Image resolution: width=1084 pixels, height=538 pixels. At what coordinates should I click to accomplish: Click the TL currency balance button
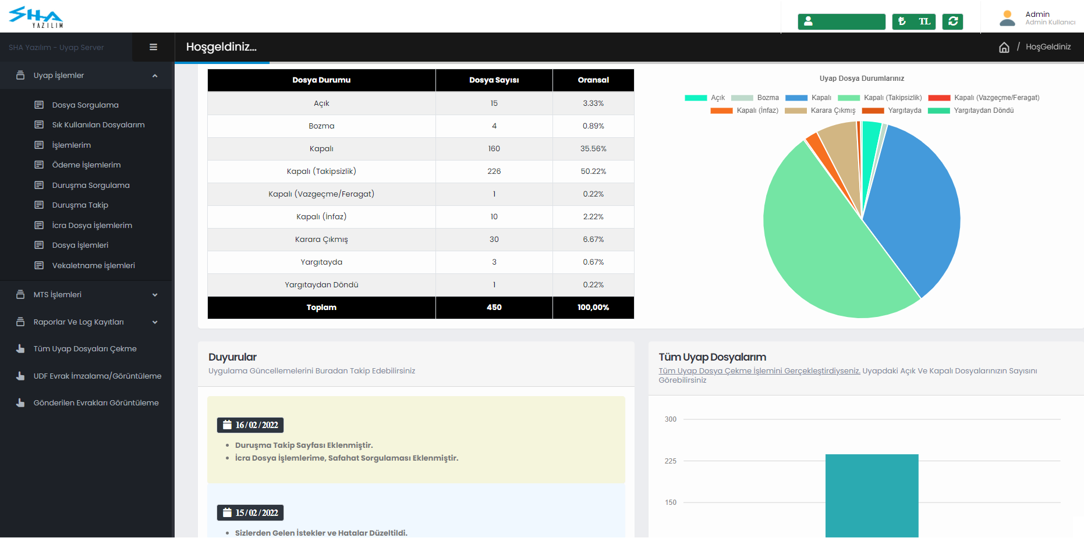point(913,22)
